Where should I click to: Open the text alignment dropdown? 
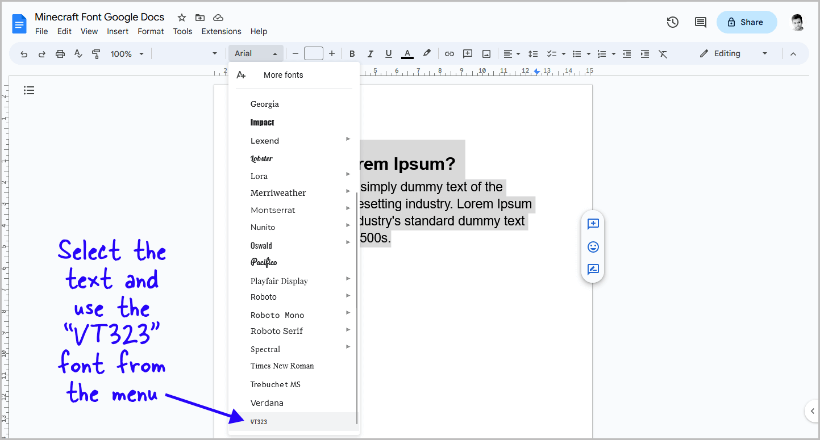(x=511, y=54)
